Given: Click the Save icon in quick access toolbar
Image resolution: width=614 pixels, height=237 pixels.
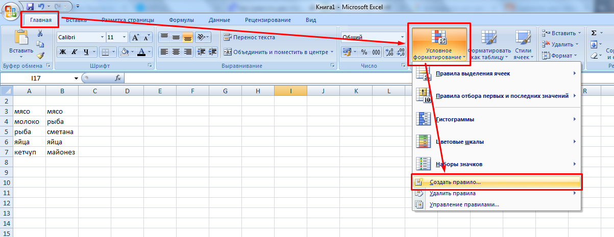Looking at the screenshot, I should click(30, 7).
